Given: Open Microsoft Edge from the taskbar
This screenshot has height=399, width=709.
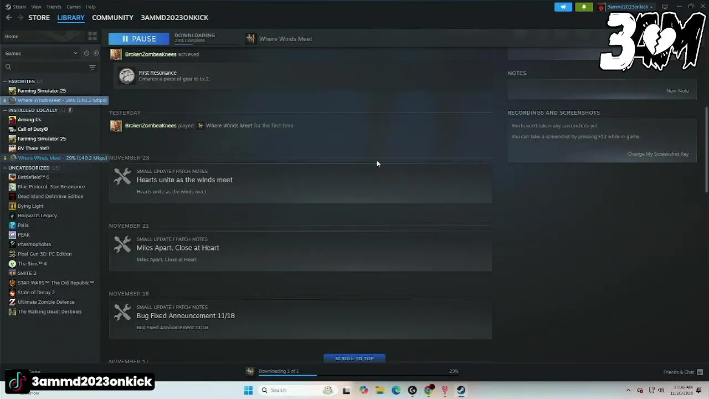Looking at the screenshot, I should (396, 390).
